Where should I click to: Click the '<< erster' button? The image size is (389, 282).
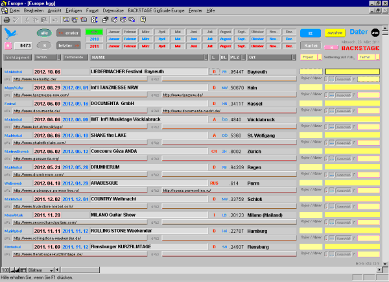click(x=69, y=33)
